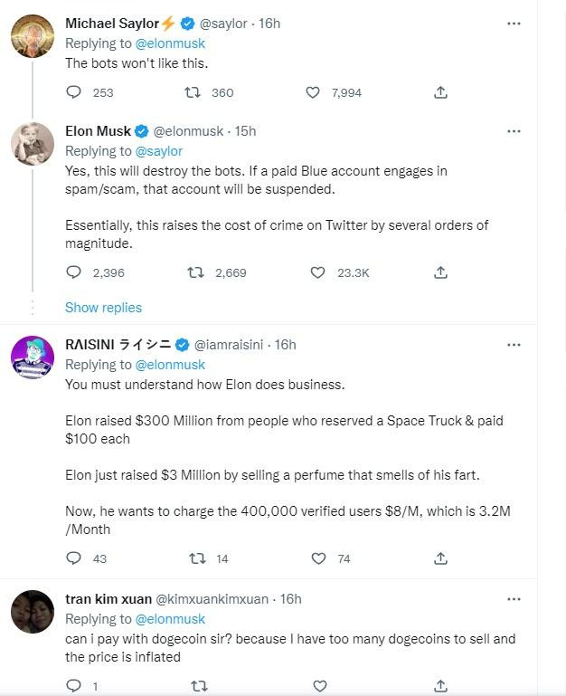Open more options on Elon Musk's tweet
Viewport: 566px width, 696px height.
pos(514,131)
